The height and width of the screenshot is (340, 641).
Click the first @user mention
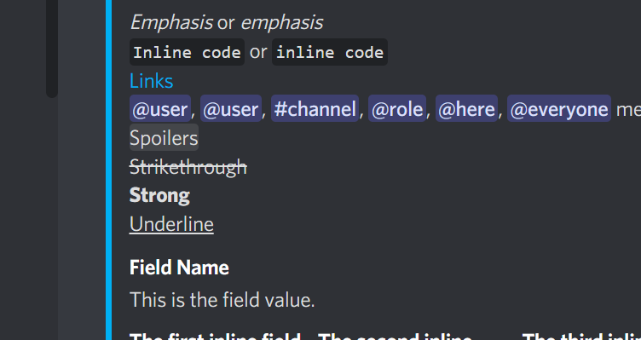coord(160,108)
